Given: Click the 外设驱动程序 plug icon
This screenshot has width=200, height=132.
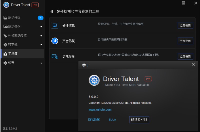Looking at the screenshot, I should (5, 36).
